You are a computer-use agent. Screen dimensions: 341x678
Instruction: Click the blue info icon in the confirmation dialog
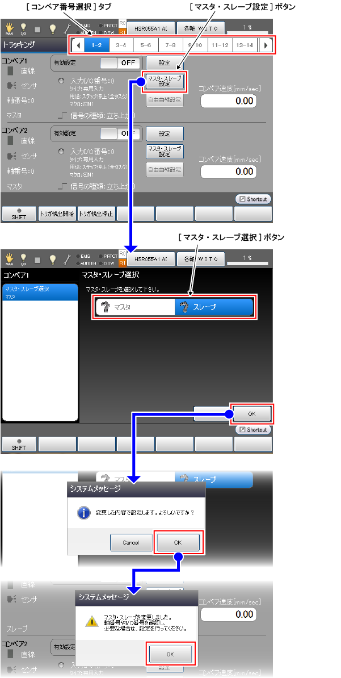point(84,513)
